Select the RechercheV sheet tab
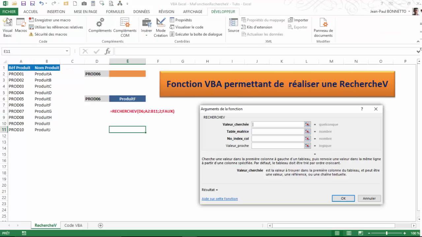 click(x=45, y=225)
